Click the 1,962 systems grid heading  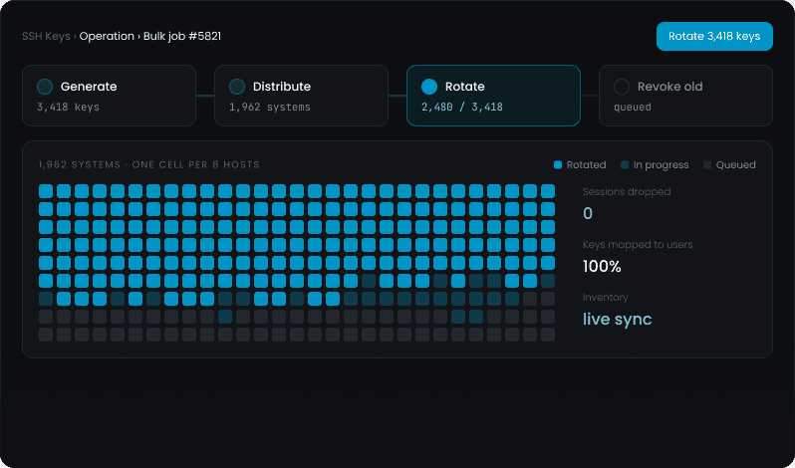(149, 164)
